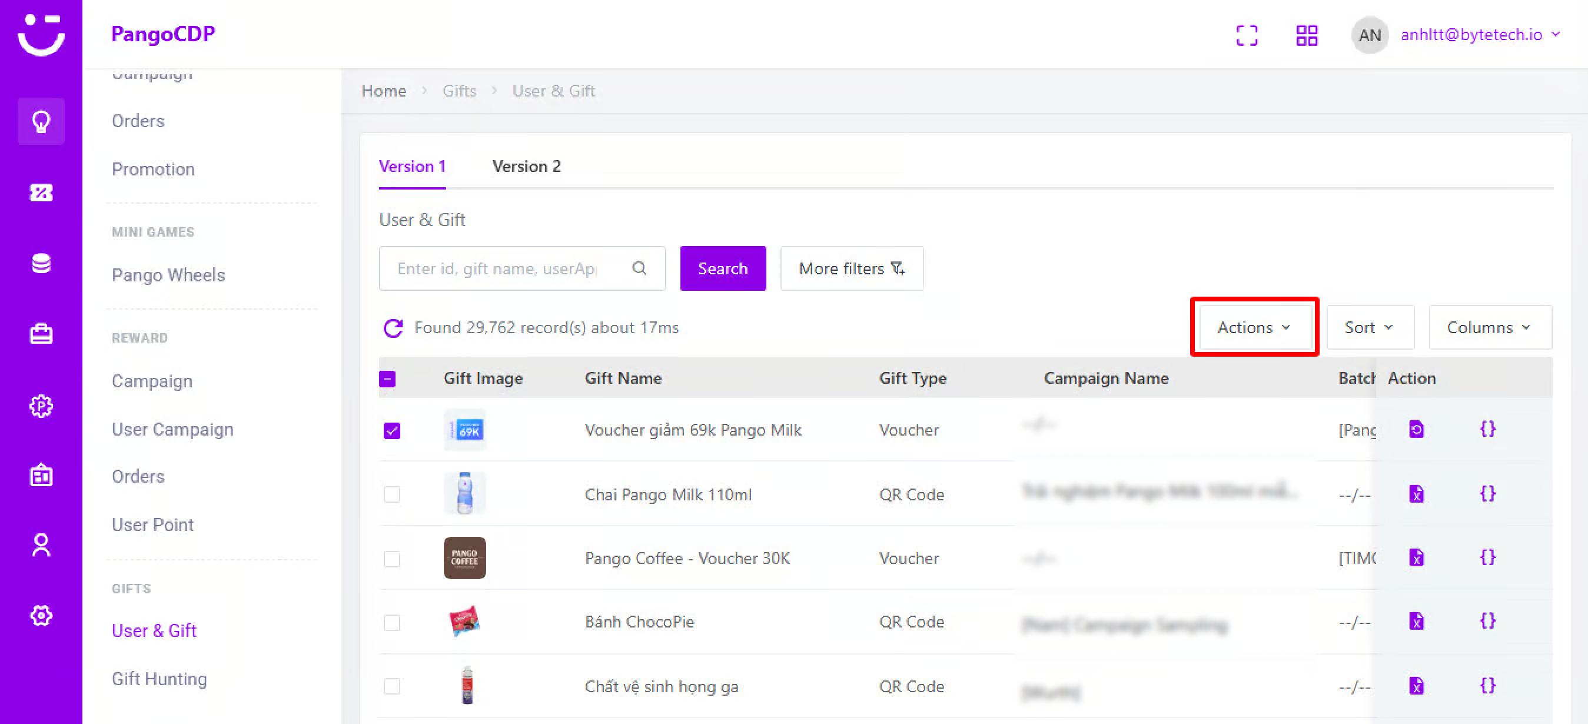The image size is (1588, 724).
Task: Refresh the found records list
Action: pos(393,327)
